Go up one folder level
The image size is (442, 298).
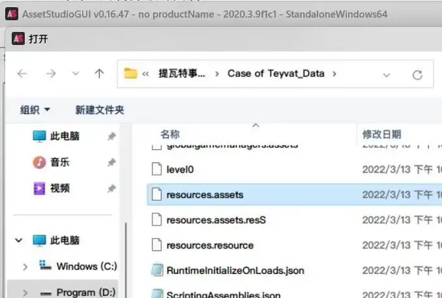(99, 74)
